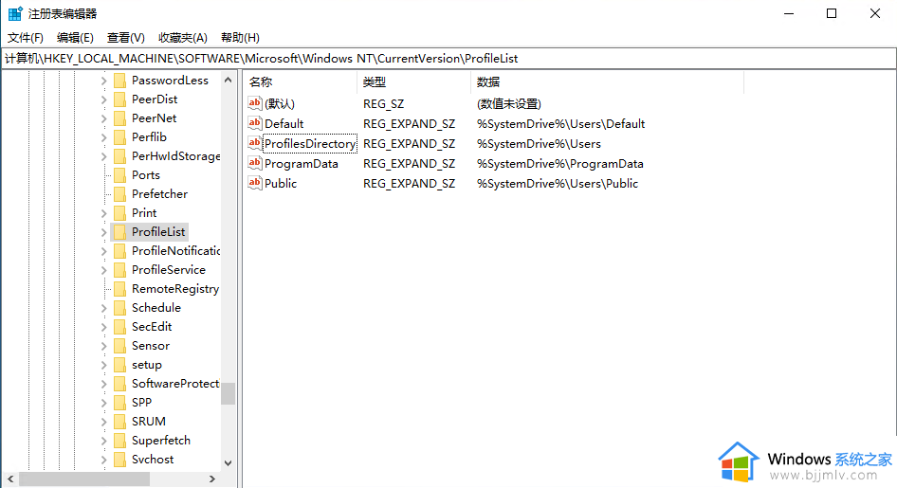Select the ProgramData value name
This screenshot has height=488, width=897.
click(301, 163)
